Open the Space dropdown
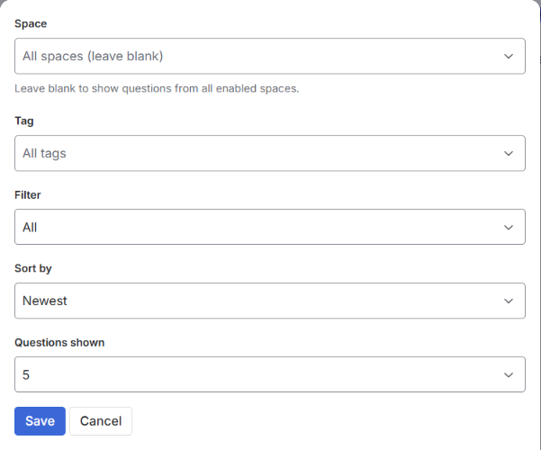Viewport: 541px width, 450px height. point(270,56)
